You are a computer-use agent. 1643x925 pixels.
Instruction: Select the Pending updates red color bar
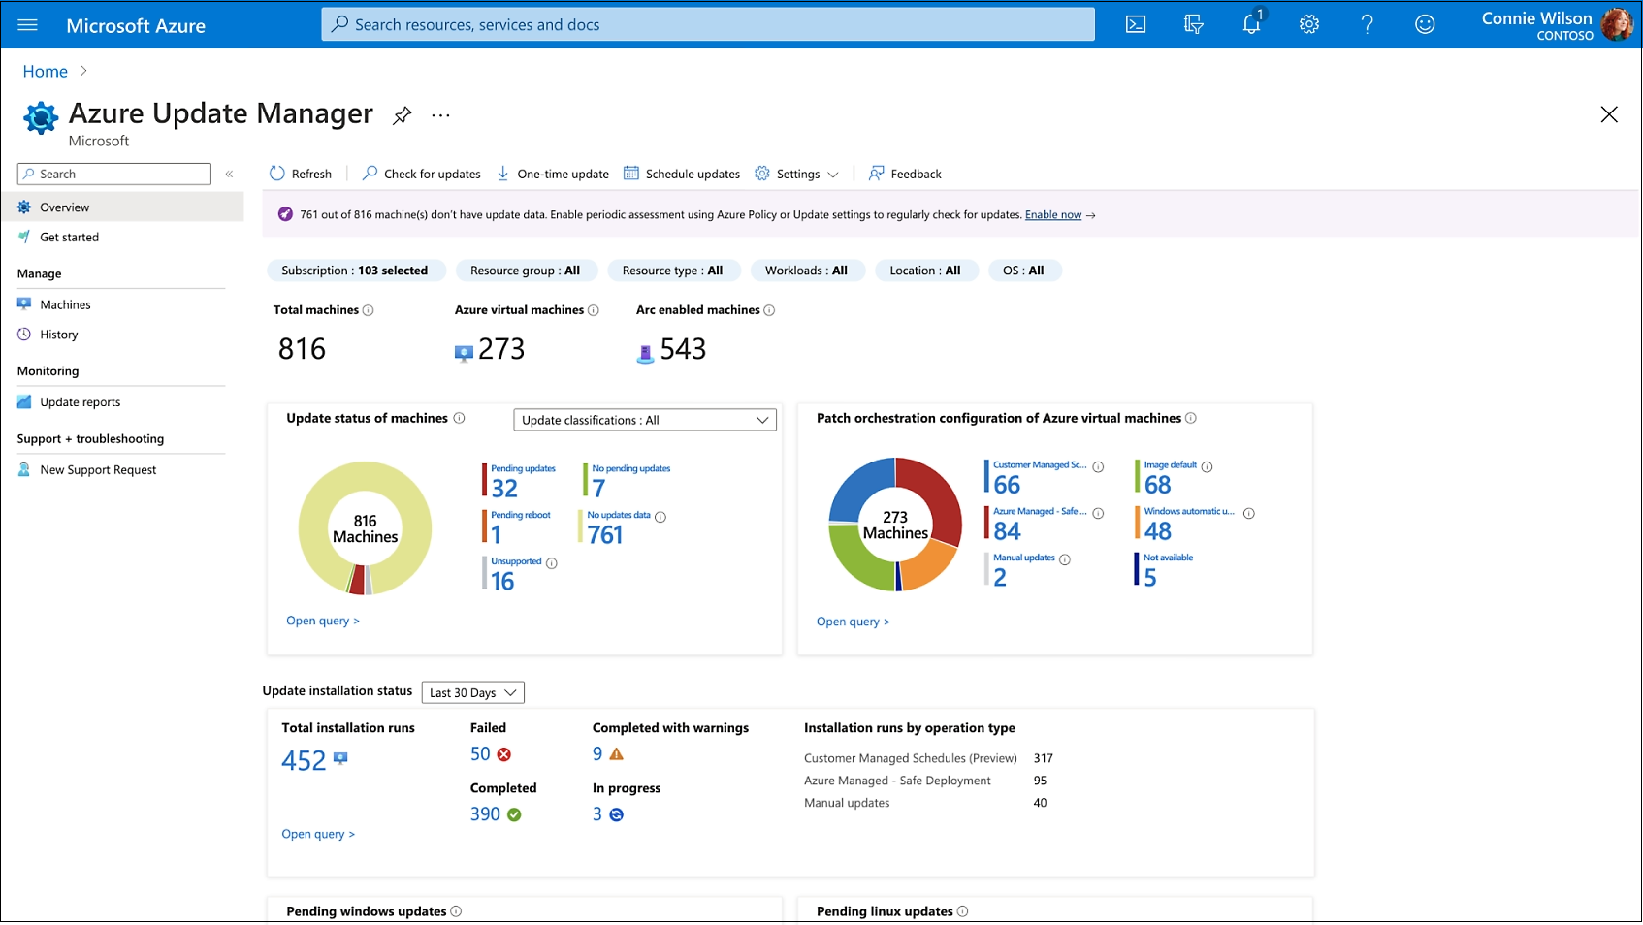[x=485, y=480]
